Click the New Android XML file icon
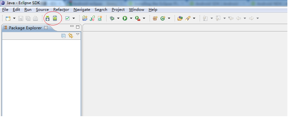The height and width of the screenshot is (120, 288). pyautogui.click(x=100, y=18)
